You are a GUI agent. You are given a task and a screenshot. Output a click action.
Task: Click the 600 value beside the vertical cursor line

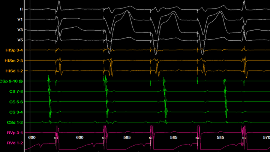32,137
